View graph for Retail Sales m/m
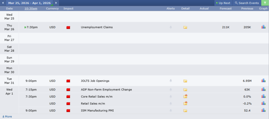Screen dimensions: 269x119 tap(263, 103)
